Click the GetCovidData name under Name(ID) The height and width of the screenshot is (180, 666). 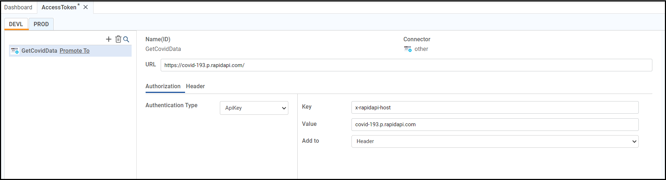point(163,49)
